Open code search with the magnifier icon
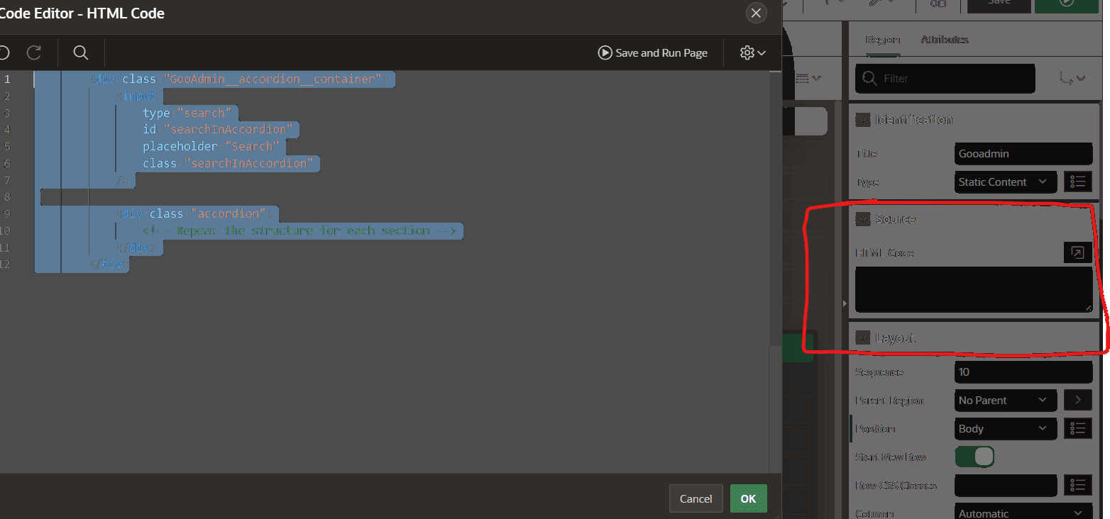 (x=80, y=52)
